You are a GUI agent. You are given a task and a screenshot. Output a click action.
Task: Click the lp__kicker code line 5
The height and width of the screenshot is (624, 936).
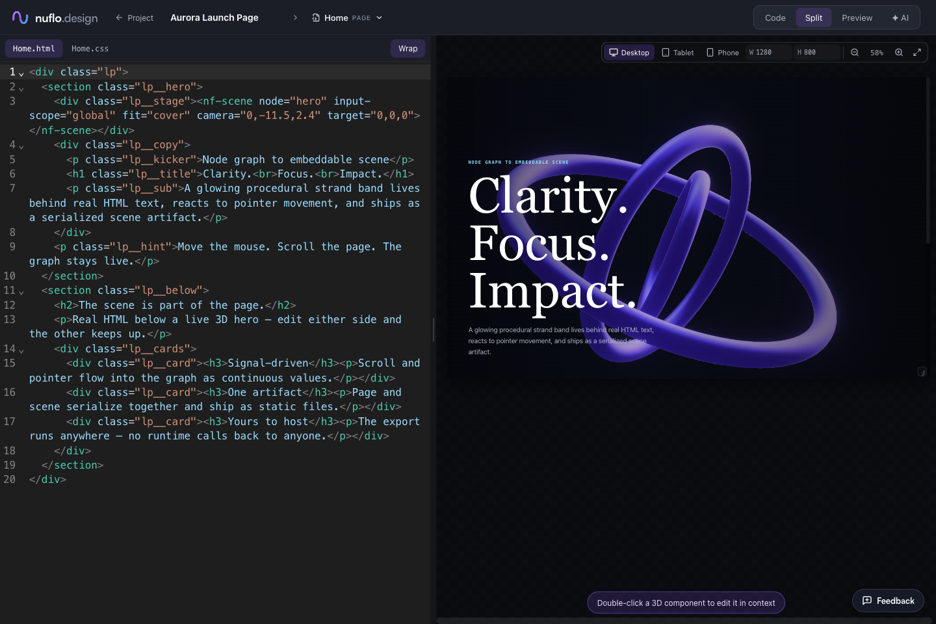coord(240,159)
